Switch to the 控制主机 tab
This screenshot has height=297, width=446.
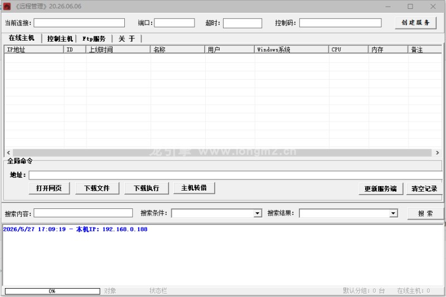[60, 38]
